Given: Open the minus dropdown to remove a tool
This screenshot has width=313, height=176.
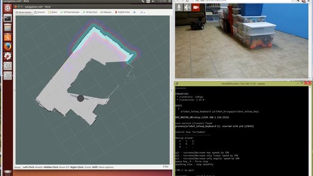Looking at the screenshot, I should click(x=142, y=12).
